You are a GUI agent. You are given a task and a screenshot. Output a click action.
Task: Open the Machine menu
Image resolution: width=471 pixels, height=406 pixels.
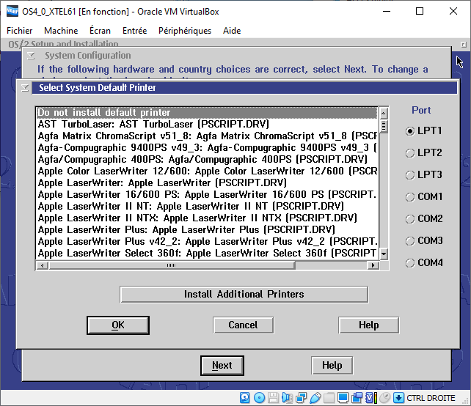61,31
